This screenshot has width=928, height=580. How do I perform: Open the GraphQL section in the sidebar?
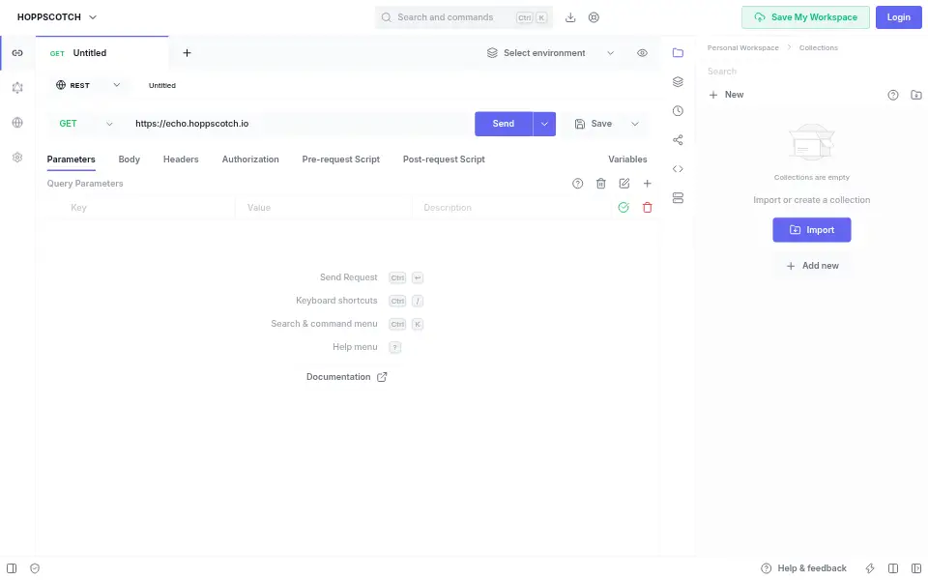17,88
